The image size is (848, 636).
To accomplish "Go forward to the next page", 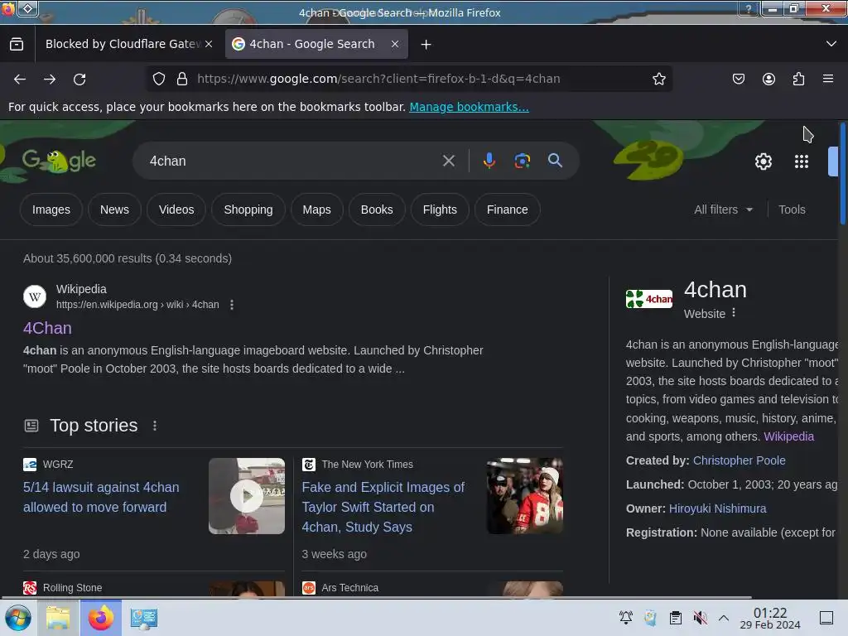I will (x=50, y=79).
